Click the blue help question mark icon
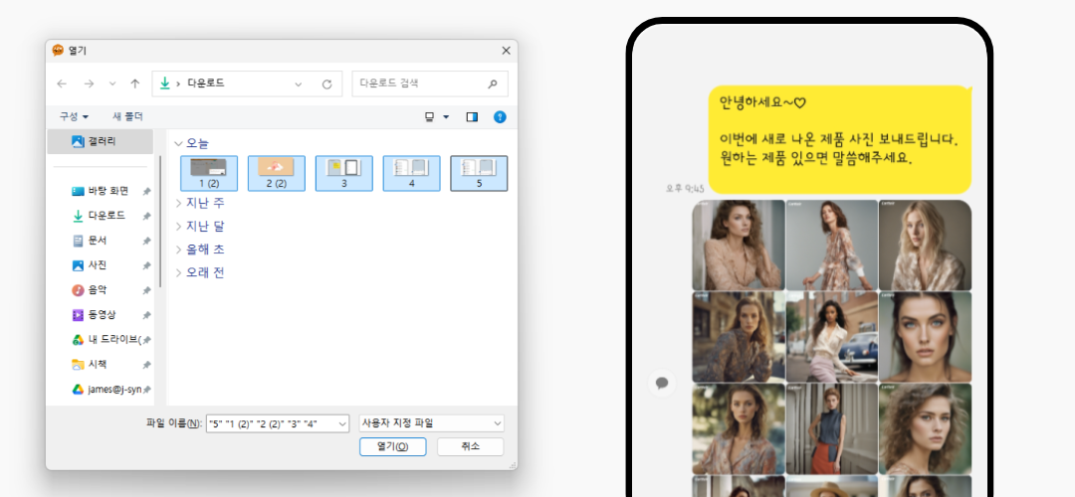The height and width of the screenshot is (497, 1075). click(500, 116)
